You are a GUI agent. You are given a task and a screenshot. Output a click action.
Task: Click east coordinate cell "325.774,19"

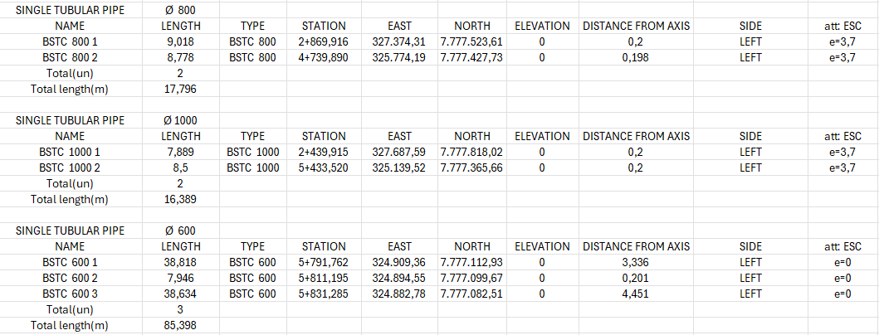(x=398, y=57)
